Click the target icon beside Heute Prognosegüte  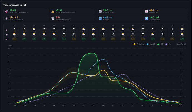click(6, 11)
